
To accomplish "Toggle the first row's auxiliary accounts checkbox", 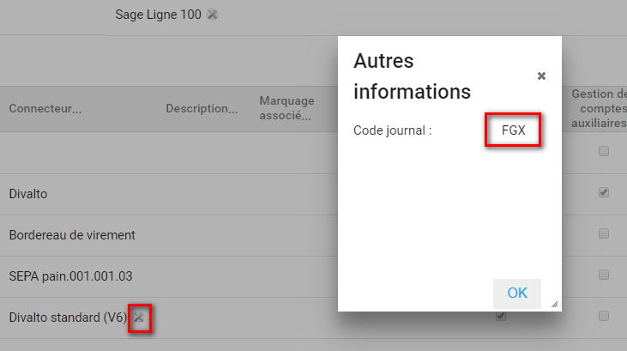I will tap(604, 151).
